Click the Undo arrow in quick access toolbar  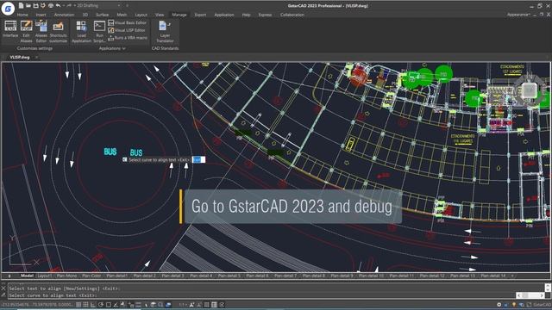coord(58,6)
